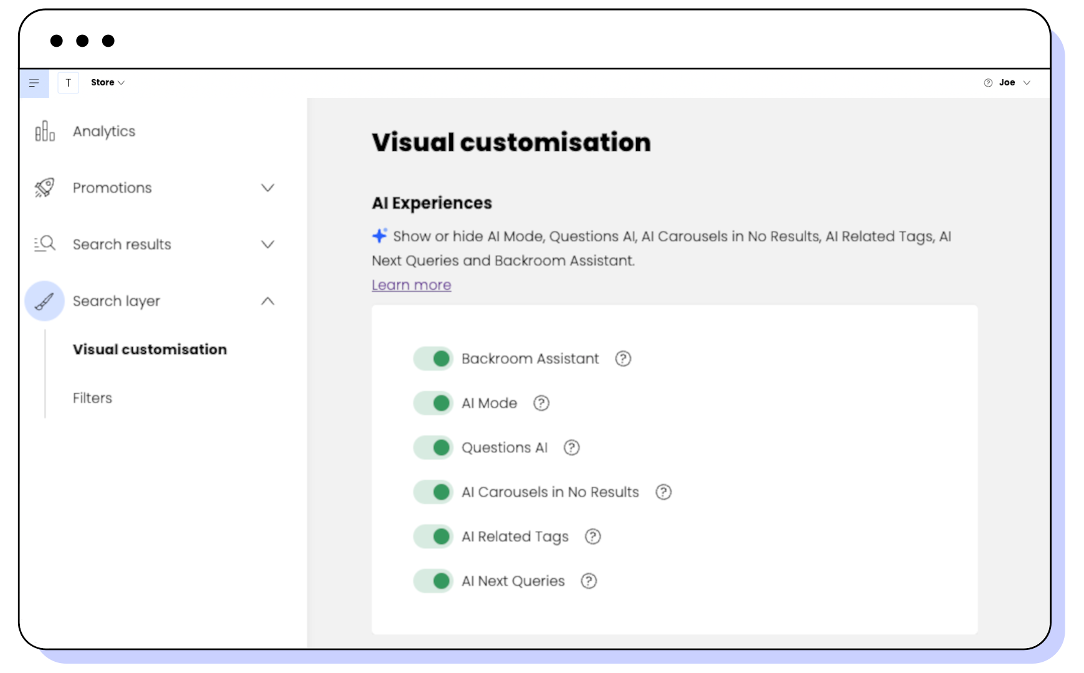1084x673 pixels.
Task: Click the Promotions label
Action: point(112,188)
